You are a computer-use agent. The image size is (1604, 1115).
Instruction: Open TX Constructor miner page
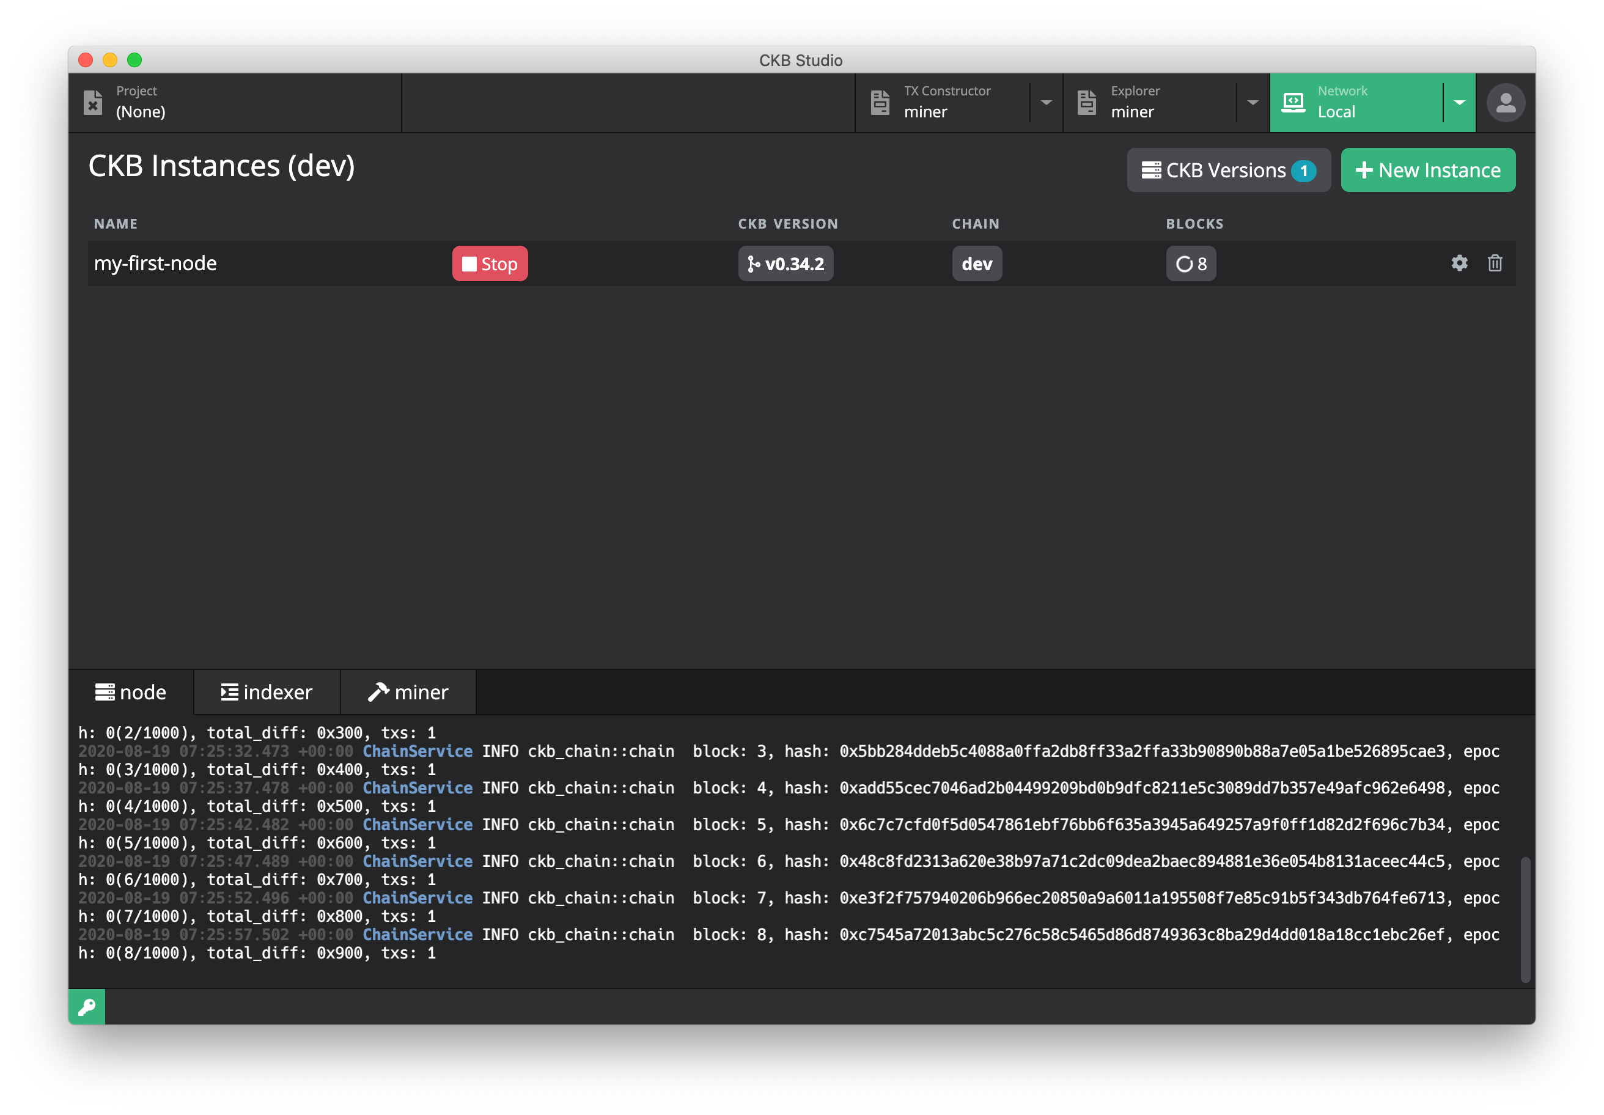(943, 103)
